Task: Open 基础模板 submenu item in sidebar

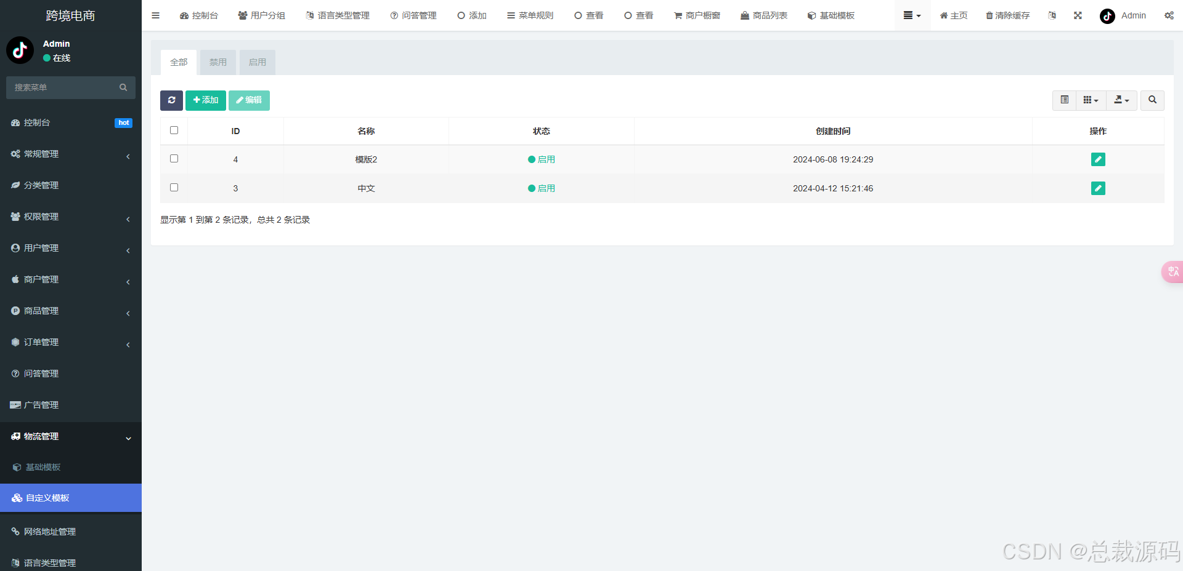Action: 71,467
